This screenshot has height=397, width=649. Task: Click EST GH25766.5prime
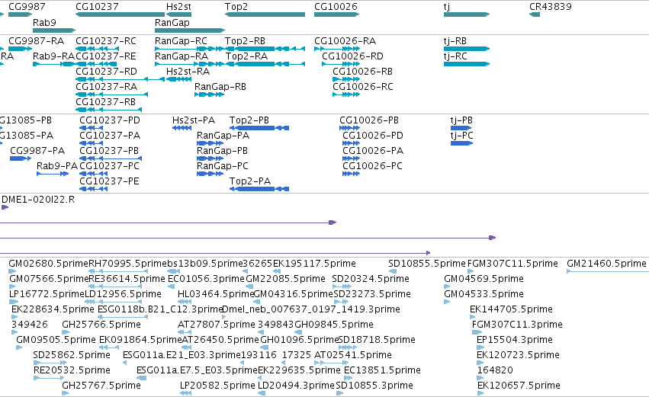point(66,332)
